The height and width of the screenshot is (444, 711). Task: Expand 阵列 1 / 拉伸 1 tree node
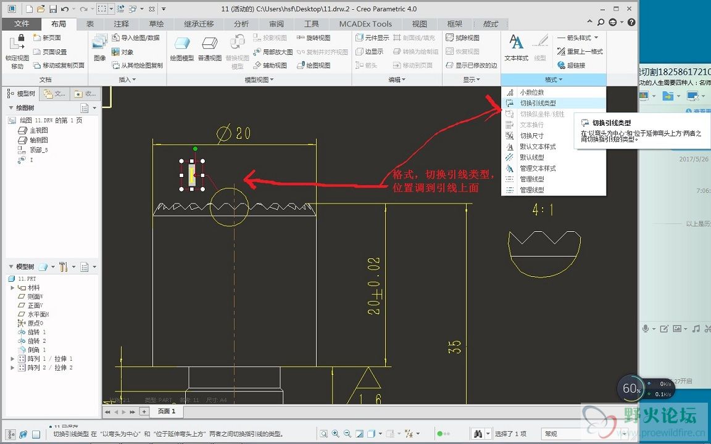point(12,359)
